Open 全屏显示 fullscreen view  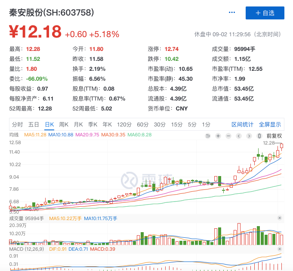click(270, 124)
